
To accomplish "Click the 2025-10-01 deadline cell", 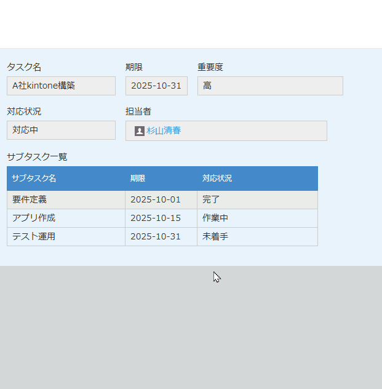I will tap(161, 200).
